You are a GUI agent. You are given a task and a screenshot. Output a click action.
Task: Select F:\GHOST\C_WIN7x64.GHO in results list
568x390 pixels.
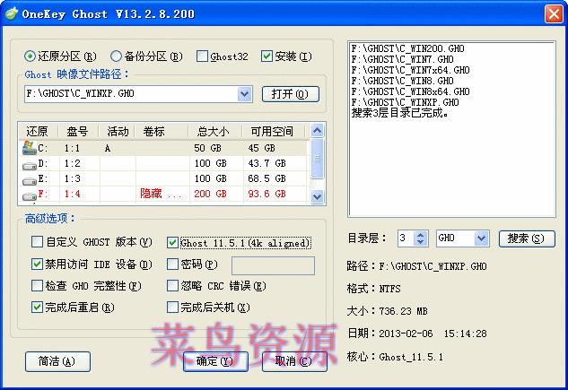pyautogui.click(x=410, y=70)
